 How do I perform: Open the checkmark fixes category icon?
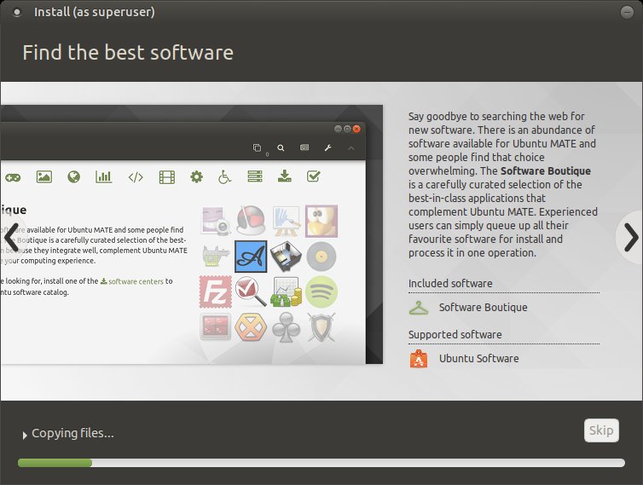pos(314,176)
